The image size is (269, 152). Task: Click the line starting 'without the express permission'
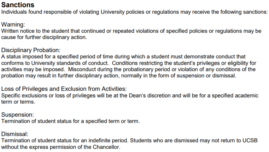click(x=61, y=147)
